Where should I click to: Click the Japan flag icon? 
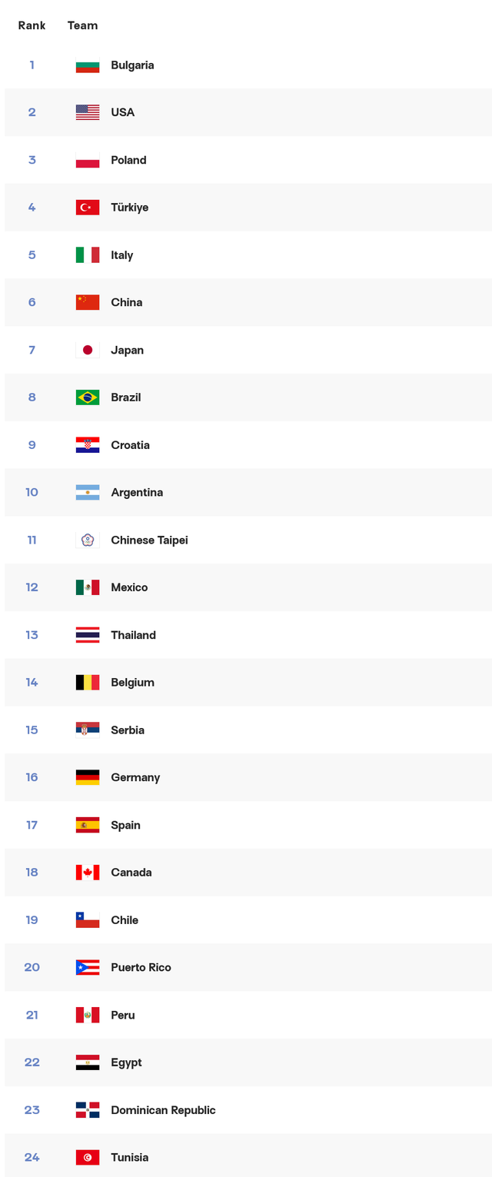88,350
